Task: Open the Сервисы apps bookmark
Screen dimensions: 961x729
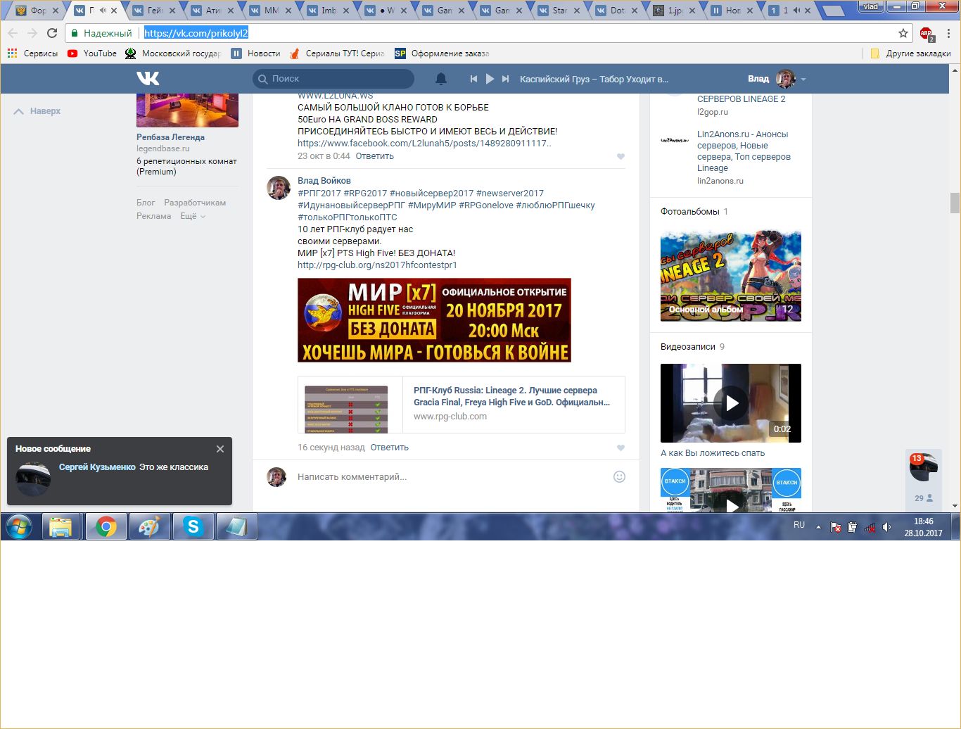Action: 32,53
